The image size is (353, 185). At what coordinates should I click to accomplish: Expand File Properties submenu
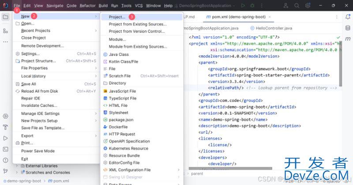(56, 68)
